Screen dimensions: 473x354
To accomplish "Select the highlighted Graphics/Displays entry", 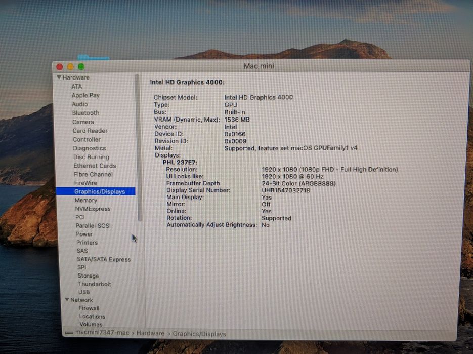I will coord(96,191).
